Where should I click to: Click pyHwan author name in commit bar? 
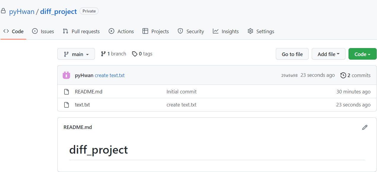tap(84, 75)
